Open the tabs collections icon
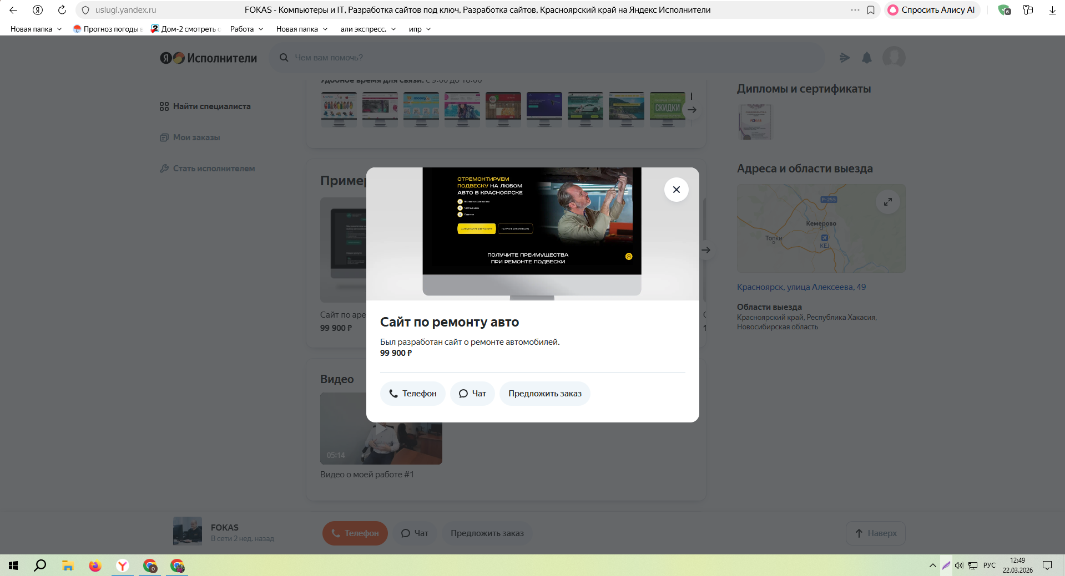The width and height of the screenshot is (1065, 576). (1028, 10)
